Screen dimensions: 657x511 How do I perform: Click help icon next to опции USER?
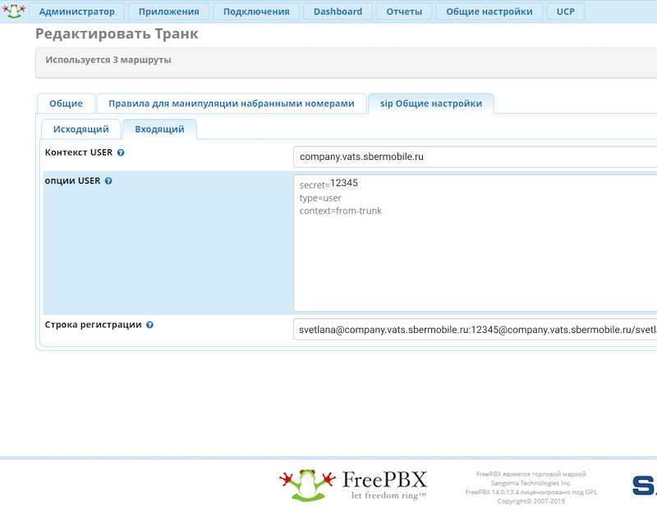click(108, 181)
